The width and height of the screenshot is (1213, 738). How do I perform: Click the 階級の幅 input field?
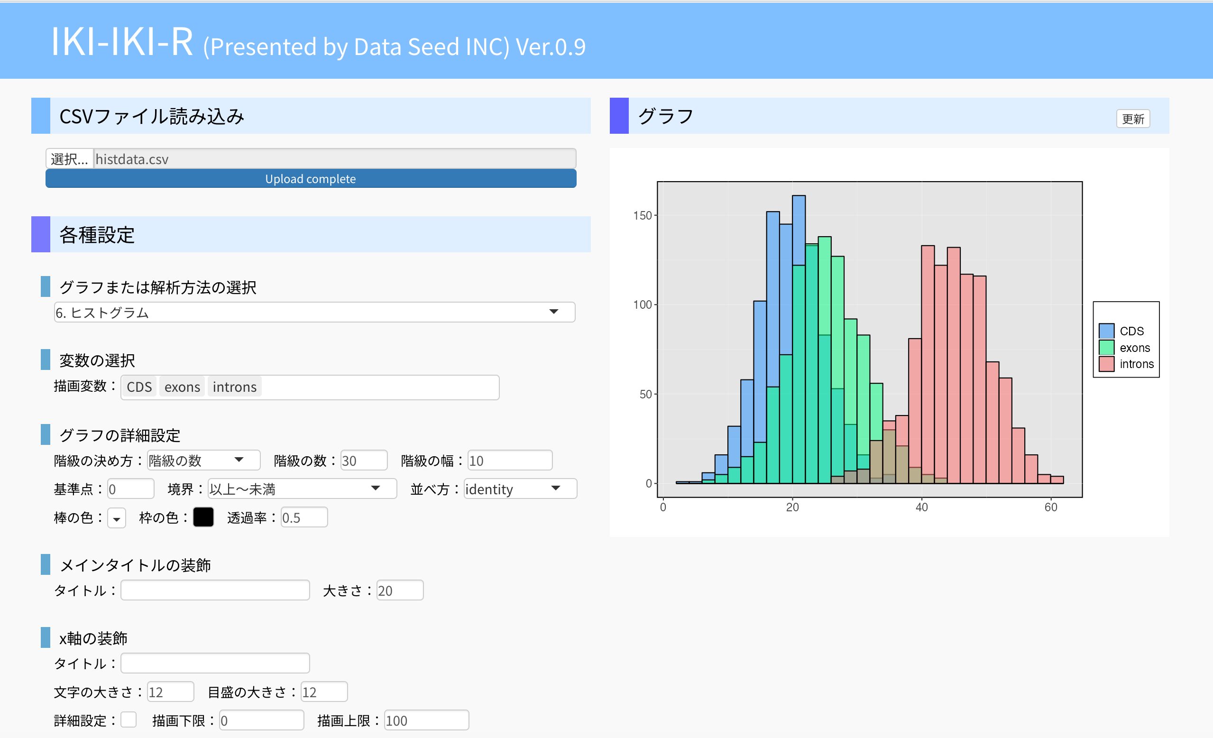509,461
